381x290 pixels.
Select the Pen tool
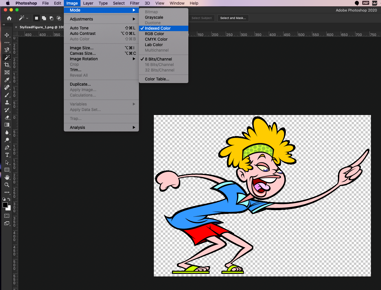(7, 147)
